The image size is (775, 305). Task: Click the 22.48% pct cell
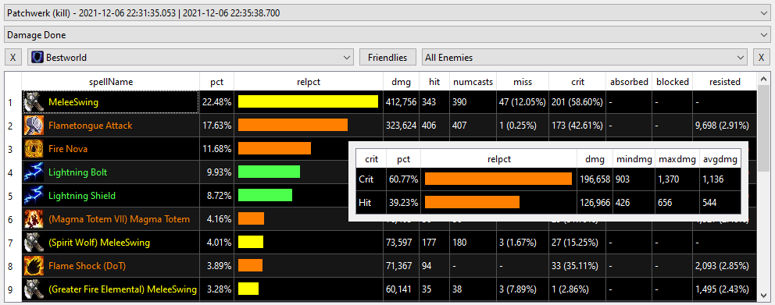(x=217, y=102)
